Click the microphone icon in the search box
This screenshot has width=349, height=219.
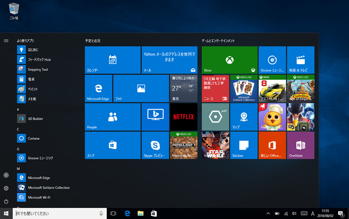tap(101, 214)
